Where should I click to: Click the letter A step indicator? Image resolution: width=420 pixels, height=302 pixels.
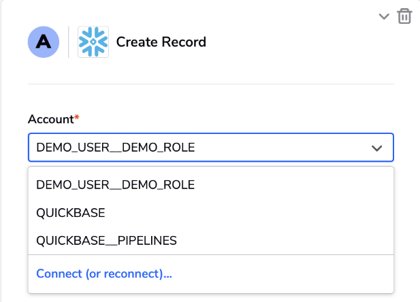[x=44, y=41]
